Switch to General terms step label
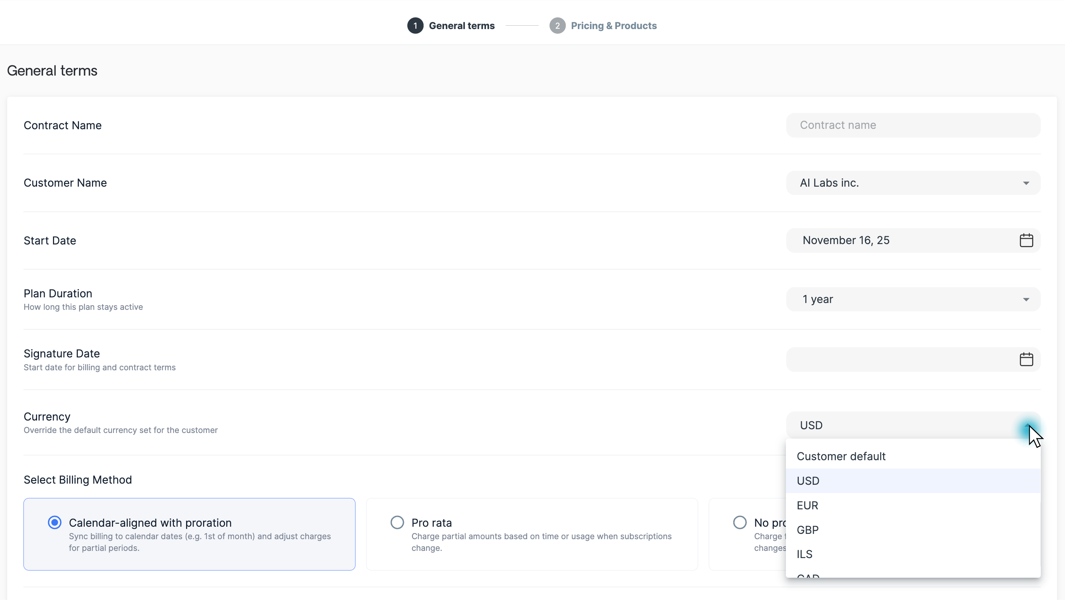Viewport: 1065px width, 600px height. pos(461,26)
